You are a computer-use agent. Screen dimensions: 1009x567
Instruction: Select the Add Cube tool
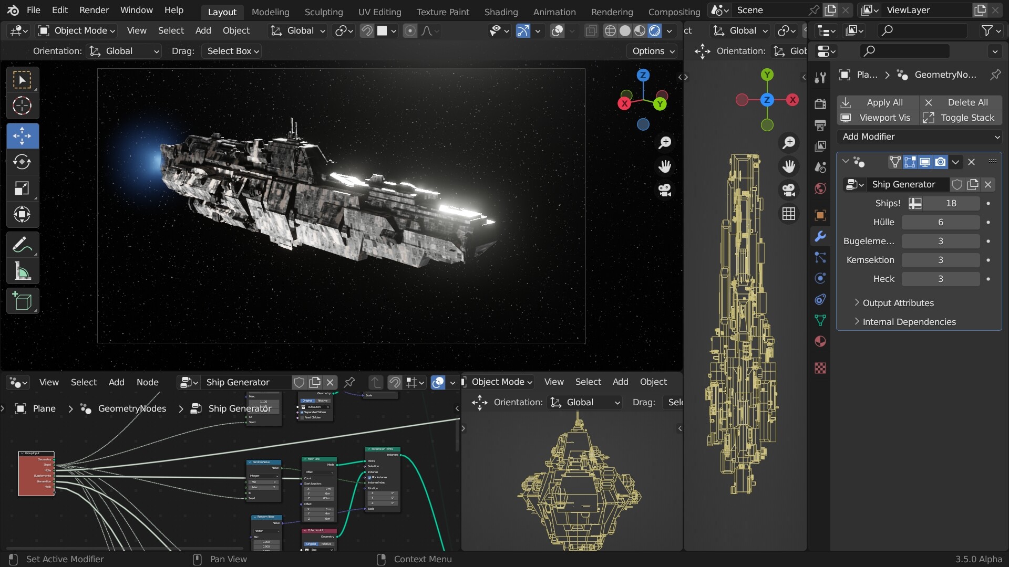pyautogui.click(x=22, y=301)
